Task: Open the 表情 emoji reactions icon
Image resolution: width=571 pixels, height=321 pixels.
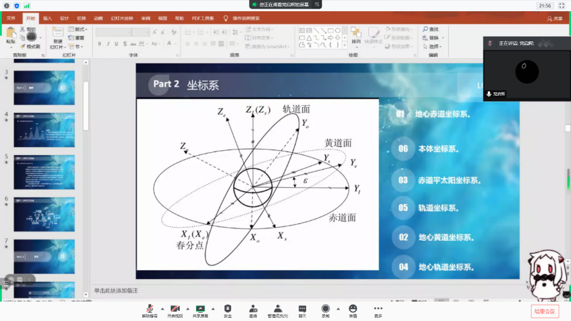Action: pyautogui.click(x=353, y=308)
